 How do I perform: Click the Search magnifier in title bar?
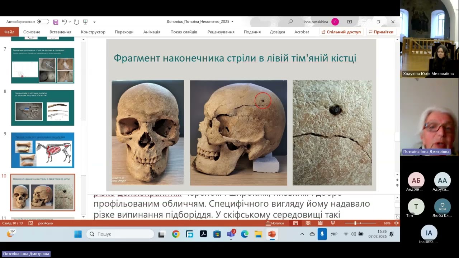pyautogui.click(x=290, y=21)
